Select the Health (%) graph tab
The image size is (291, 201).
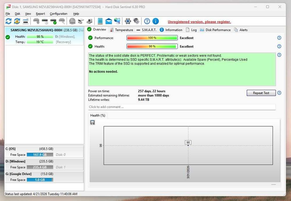pyautogui.click(x=98, y=116)
